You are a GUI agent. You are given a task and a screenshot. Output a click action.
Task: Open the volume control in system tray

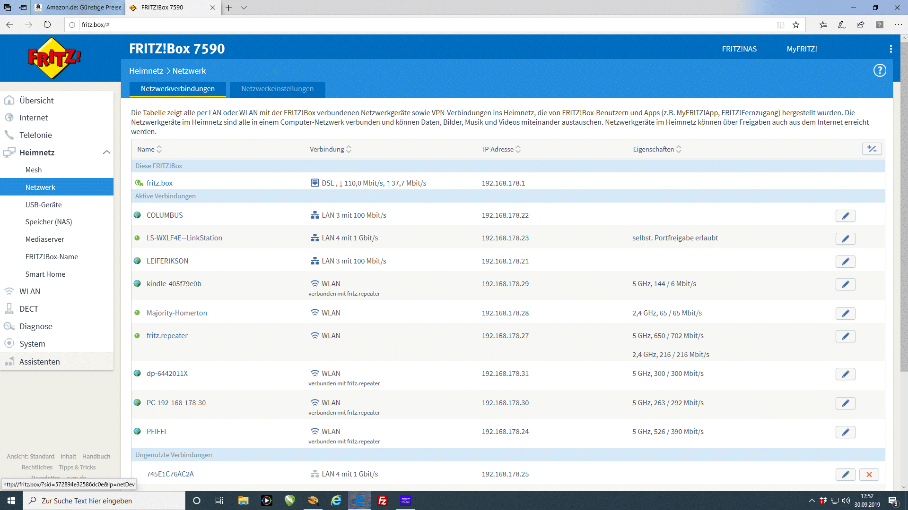pos(846,501)
